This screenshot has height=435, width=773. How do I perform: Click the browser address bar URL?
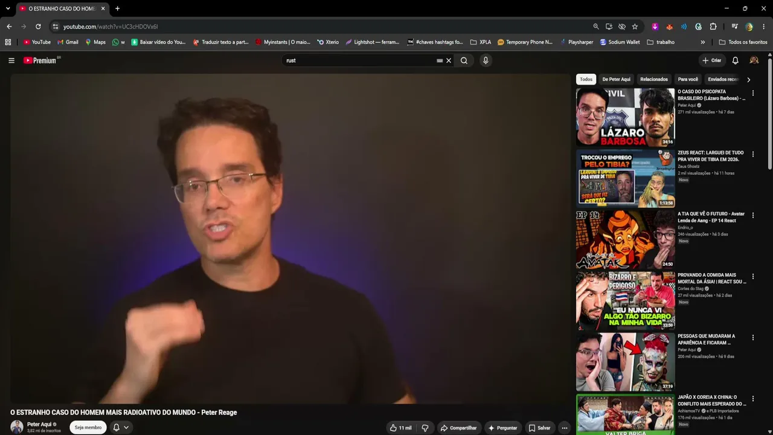[x=111, y=27]
